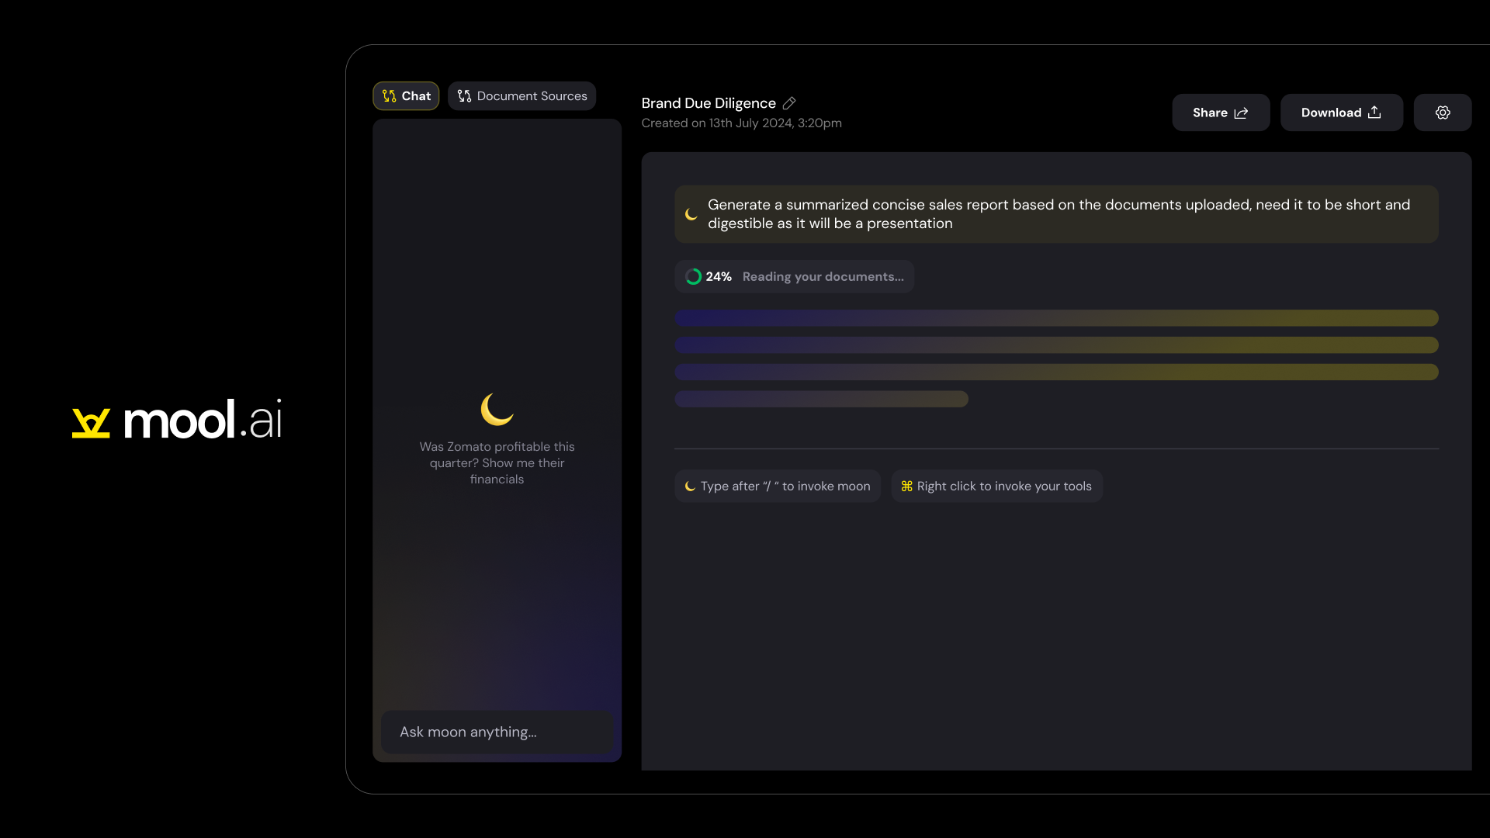This screenshot has height=838, width=1490.
Task: Click the mool.ai moon icon logo
Action: [90, 420]
